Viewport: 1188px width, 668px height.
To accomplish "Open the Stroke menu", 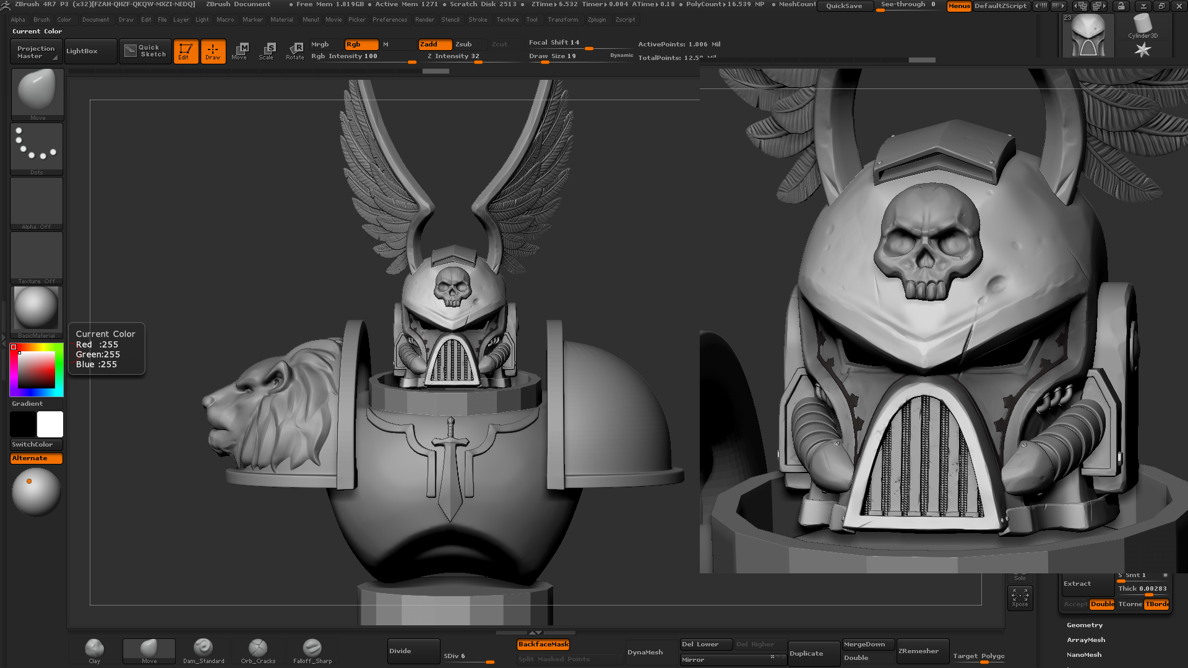I will [478, 20].
